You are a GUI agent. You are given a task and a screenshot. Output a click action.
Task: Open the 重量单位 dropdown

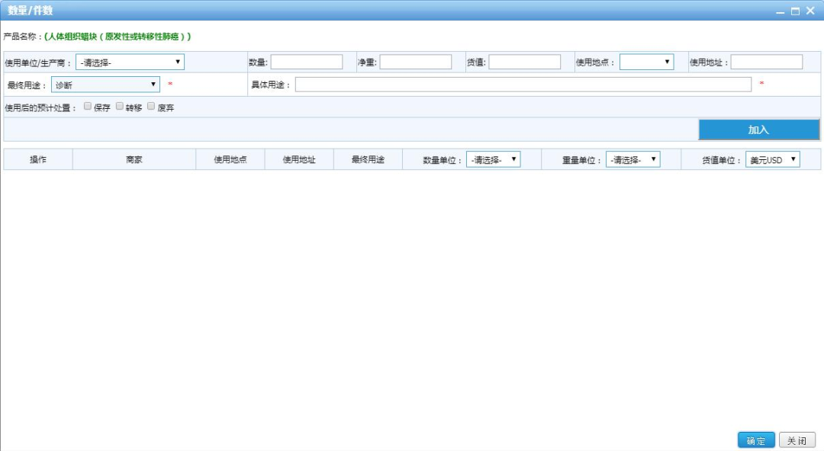pyautogui.click(x=632, y=159)
